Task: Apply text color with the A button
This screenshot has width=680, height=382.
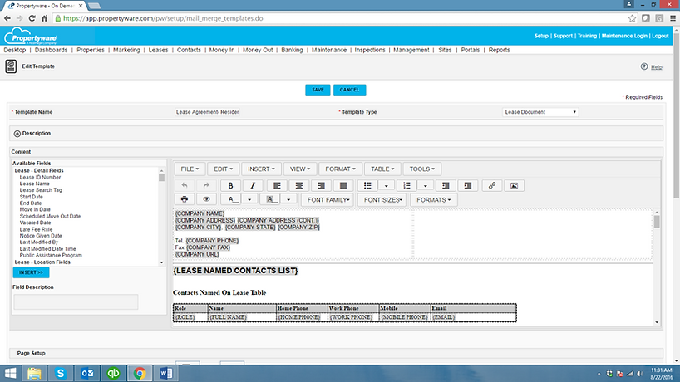Action: [233, 199]
